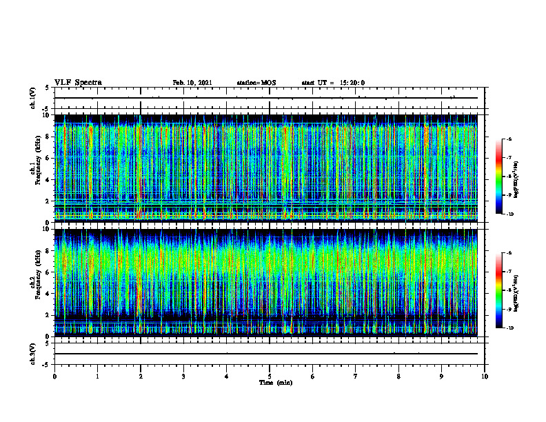This screenshot has height=422, width=546.
Task: Click the 'Time (min)' x-axis label
Action: [x=276, y=383]
